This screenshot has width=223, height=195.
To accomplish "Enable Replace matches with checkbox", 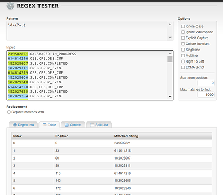I will (9, 112).
